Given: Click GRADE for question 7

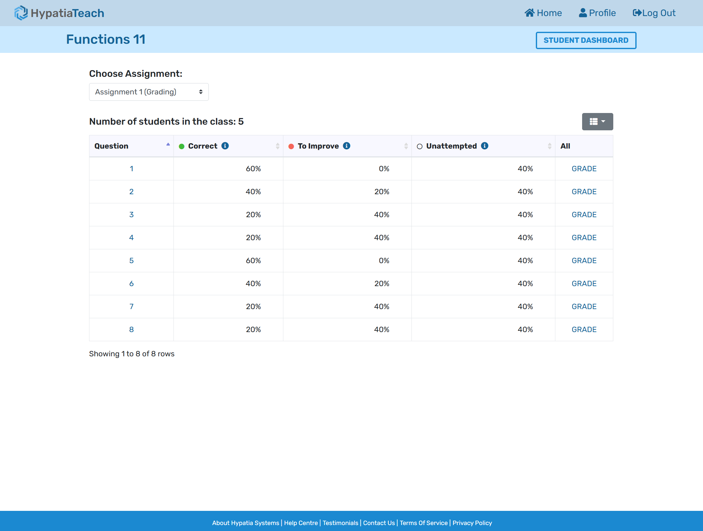Looking at the screenshot, I should 584,307.
